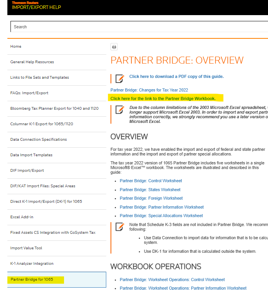Open Worksheet Operations: Partner Information Worksheet link
This screenshot has width=268, height=290.
point(183,288)
